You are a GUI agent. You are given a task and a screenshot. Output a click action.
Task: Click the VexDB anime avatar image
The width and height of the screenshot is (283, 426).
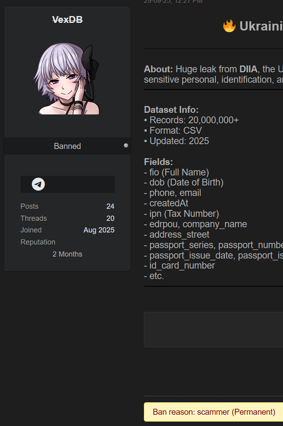tap(68, 79)
